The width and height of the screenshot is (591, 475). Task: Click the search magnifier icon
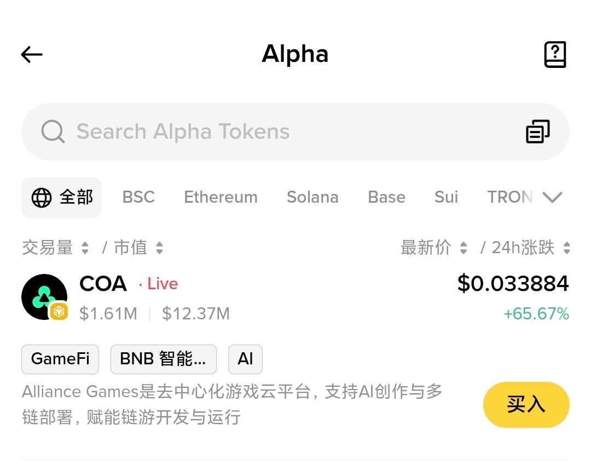(53, 131)
